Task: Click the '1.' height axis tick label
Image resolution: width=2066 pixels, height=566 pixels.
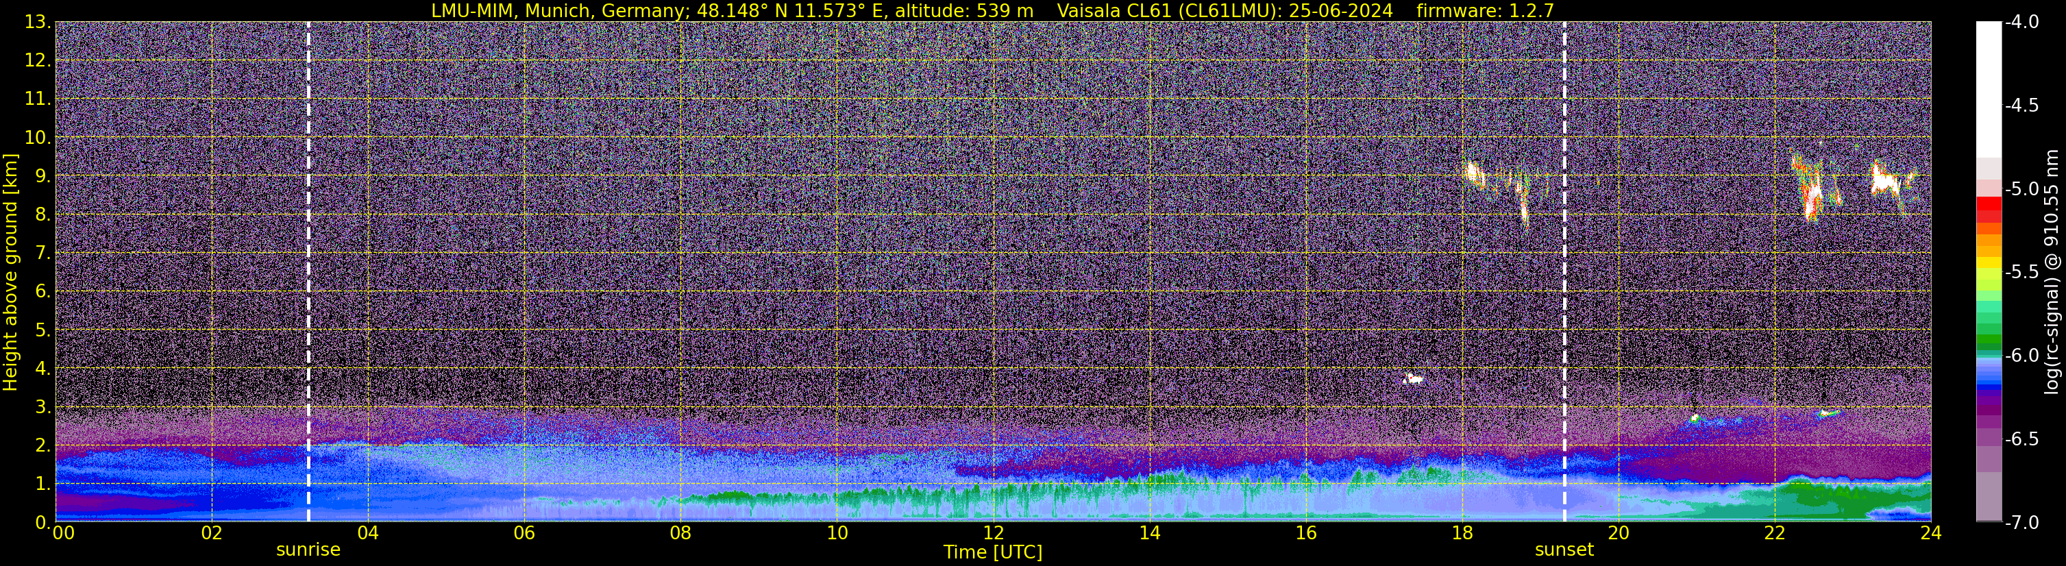Action: pyautogui.click(x=42, y=484)
